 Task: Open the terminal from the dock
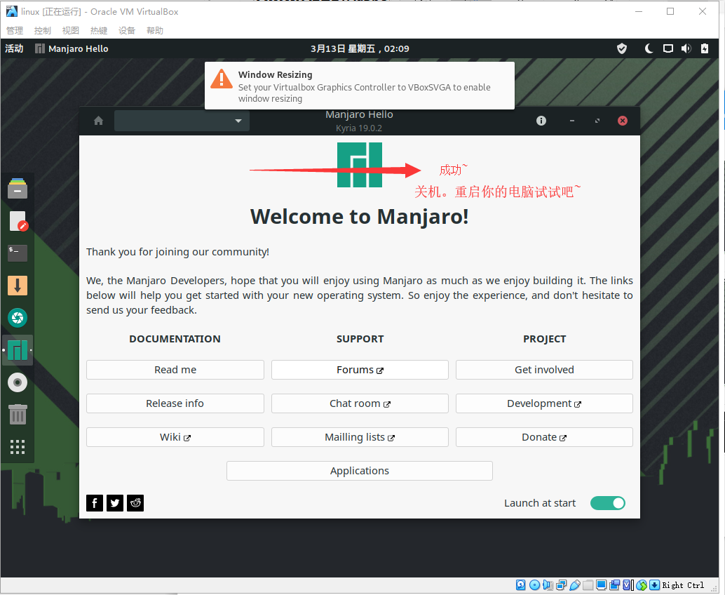pos(18,253)
